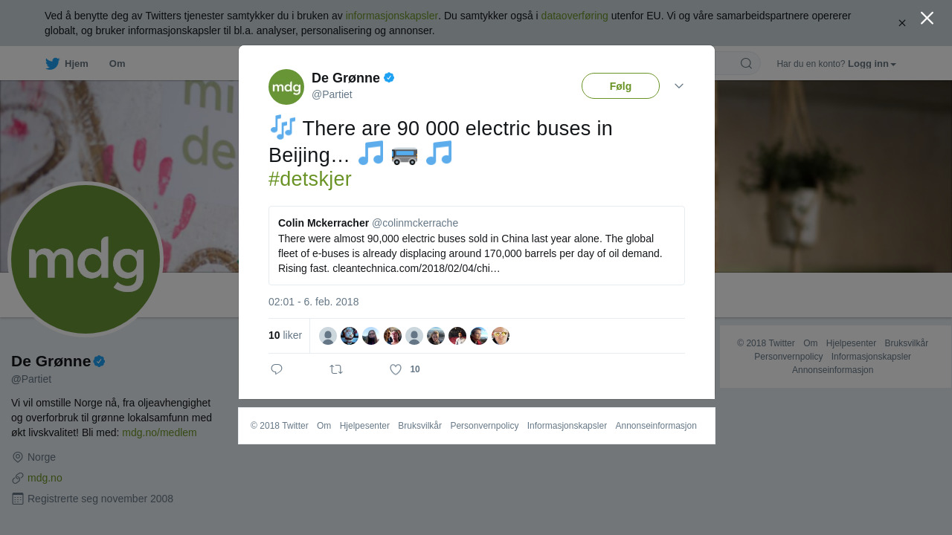
Task: Click the Twitter bird Hjem icon
Action: click(53, 64)
